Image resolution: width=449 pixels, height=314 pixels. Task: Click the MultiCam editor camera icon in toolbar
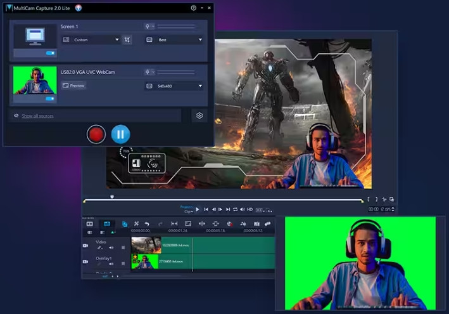coord(256,224)
